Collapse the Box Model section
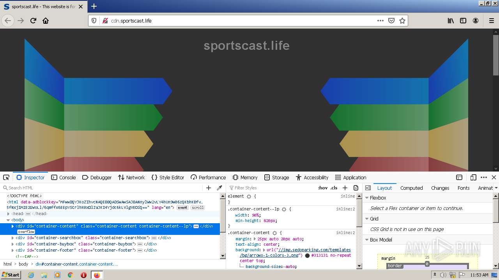The image size is (499, 280). point(367,240)
